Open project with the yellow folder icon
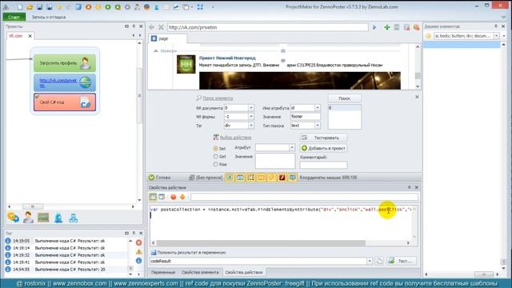 30,7
